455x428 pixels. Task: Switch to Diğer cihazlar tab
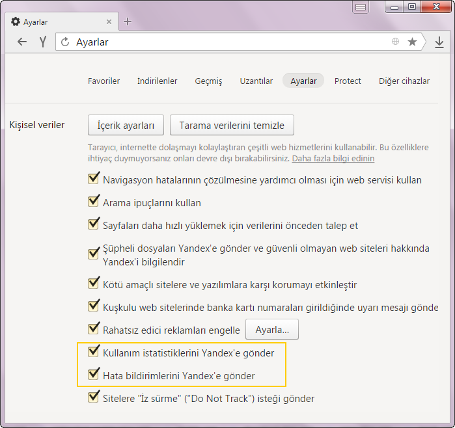(x=404, y=81)
